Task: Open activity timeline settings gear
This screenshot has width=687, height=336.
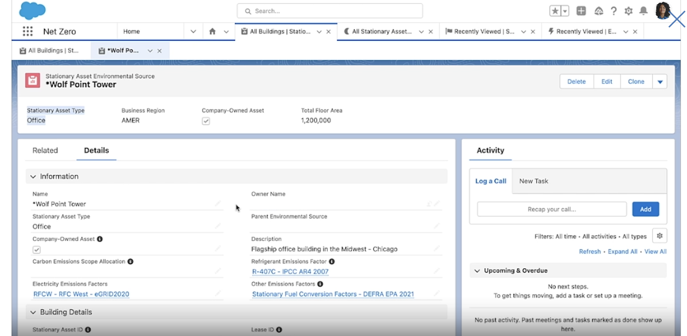Action: (660, 236)
